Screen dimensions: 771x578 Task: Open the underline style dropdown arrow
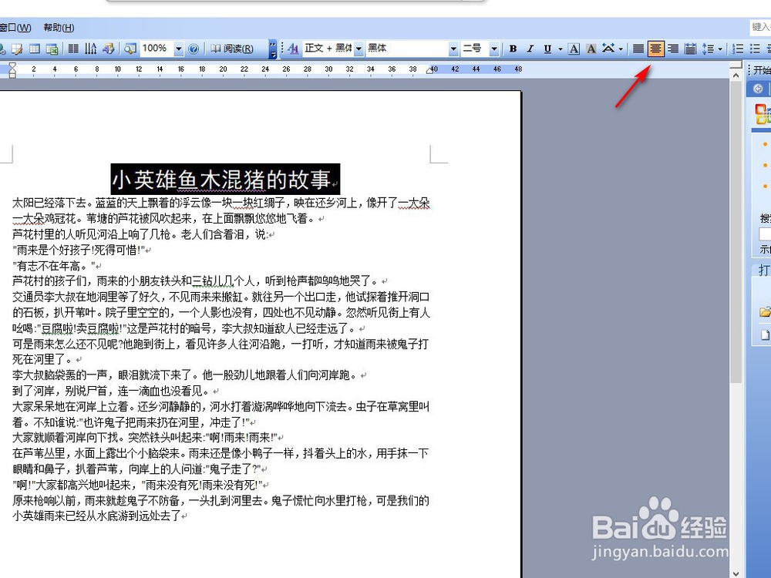[x=560, y=49]
